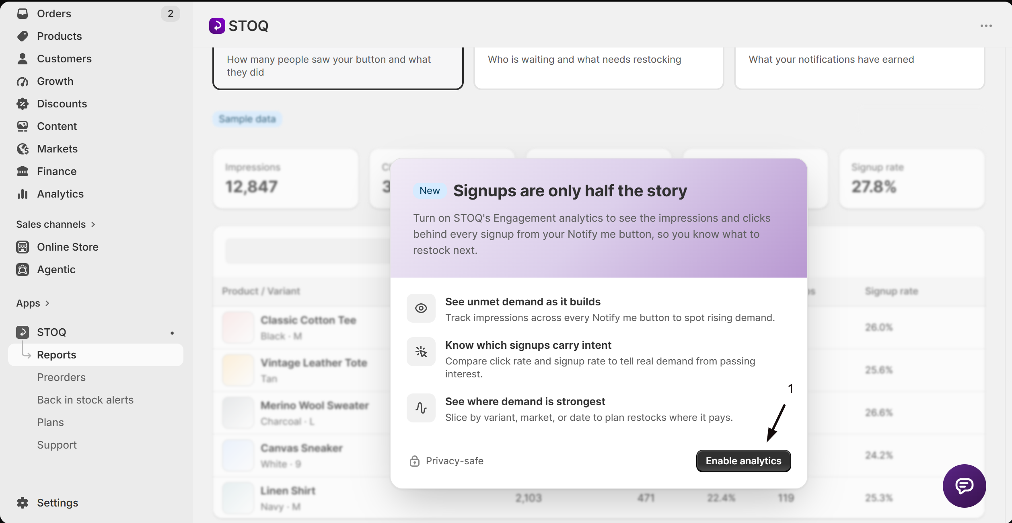Click the STOQ pin dot in sidebar
1012x523 pixels.
click(x=172, y=333)
